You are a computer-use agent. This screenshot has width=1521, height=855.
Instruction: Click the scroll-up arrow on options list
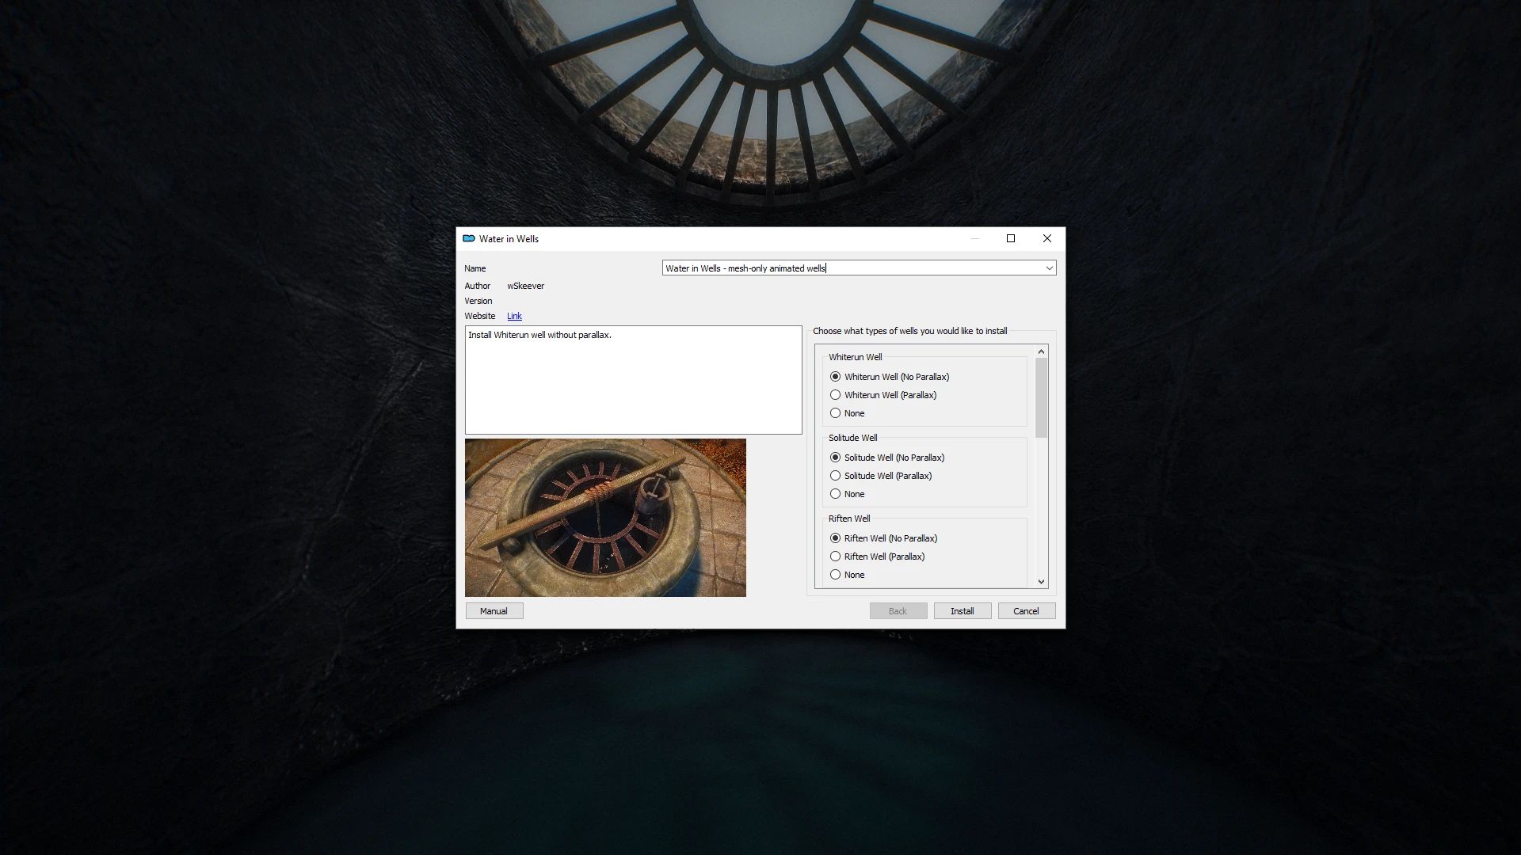point(1041,350)
